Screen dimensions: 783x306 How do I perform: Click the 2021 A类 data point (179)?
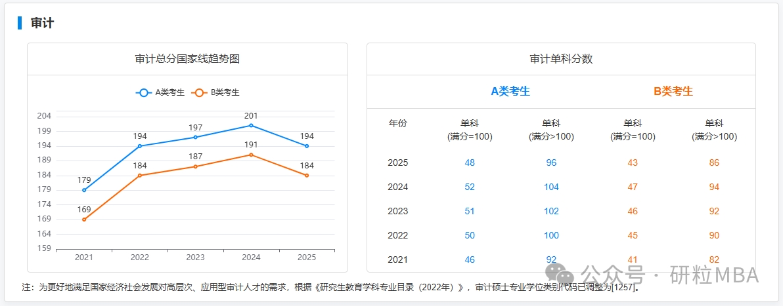84,190
